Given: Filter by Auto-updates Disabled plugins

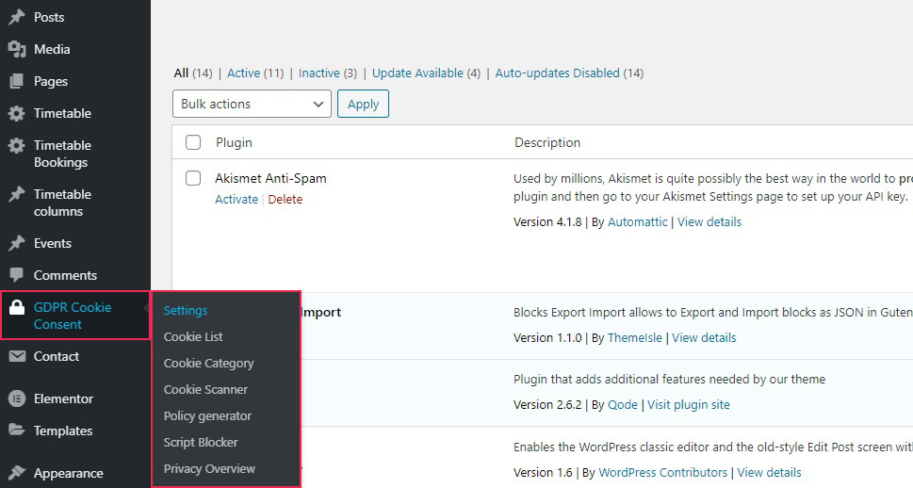Looking at the screenshot, I should point(557,73).
